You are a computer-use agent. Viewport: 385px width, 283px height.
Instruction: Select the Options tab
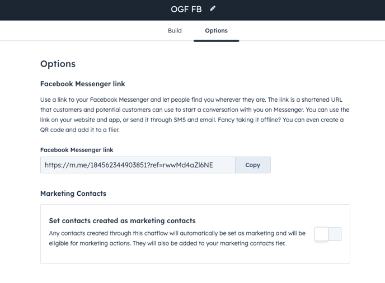217,31
